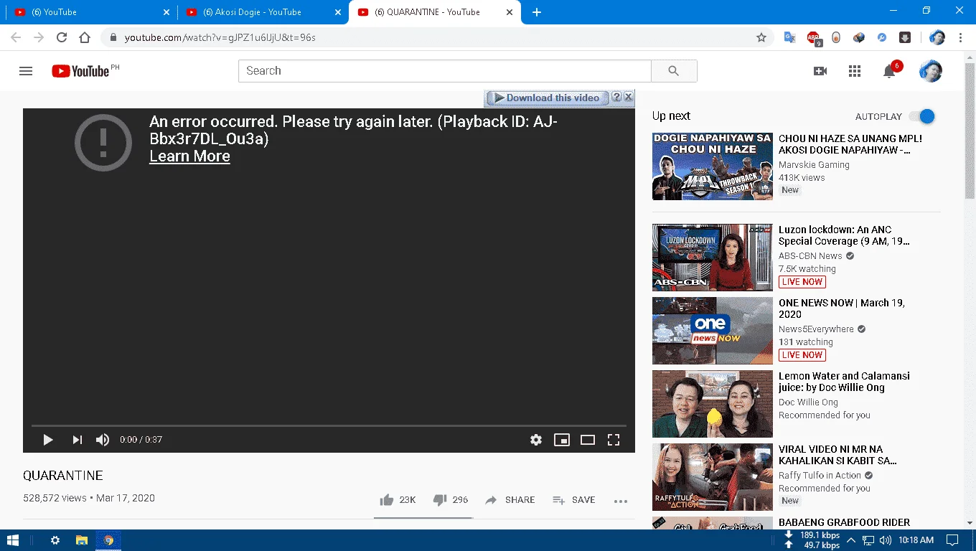Open the YouTube apps grid
This screenshot has width=976, height=551.
[x=854, y=71]
